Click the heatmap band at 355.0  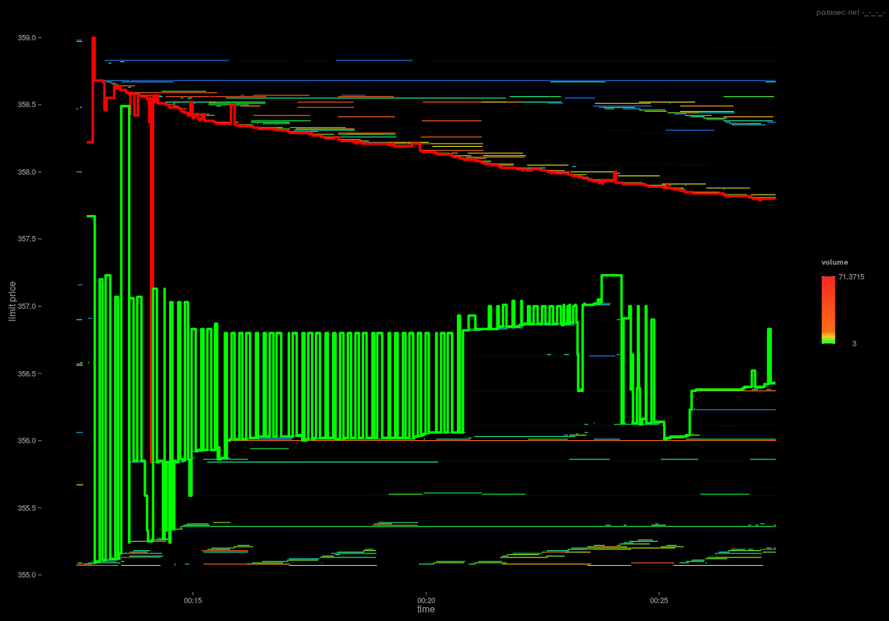pos(388,567)
